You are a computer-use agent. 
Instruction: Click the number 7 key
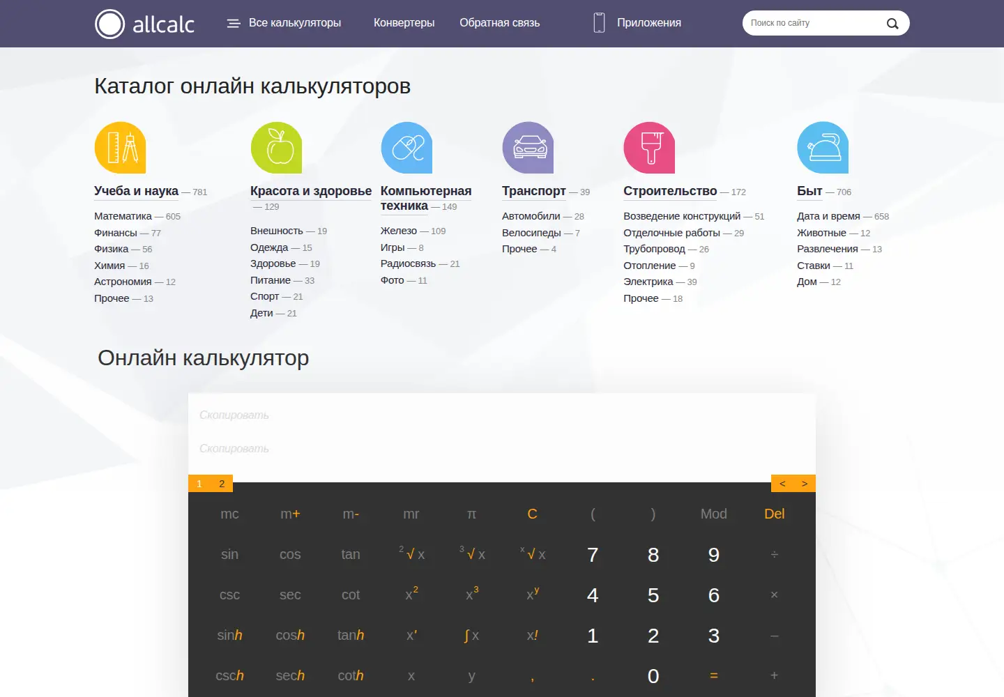click(x=593, y=554)
